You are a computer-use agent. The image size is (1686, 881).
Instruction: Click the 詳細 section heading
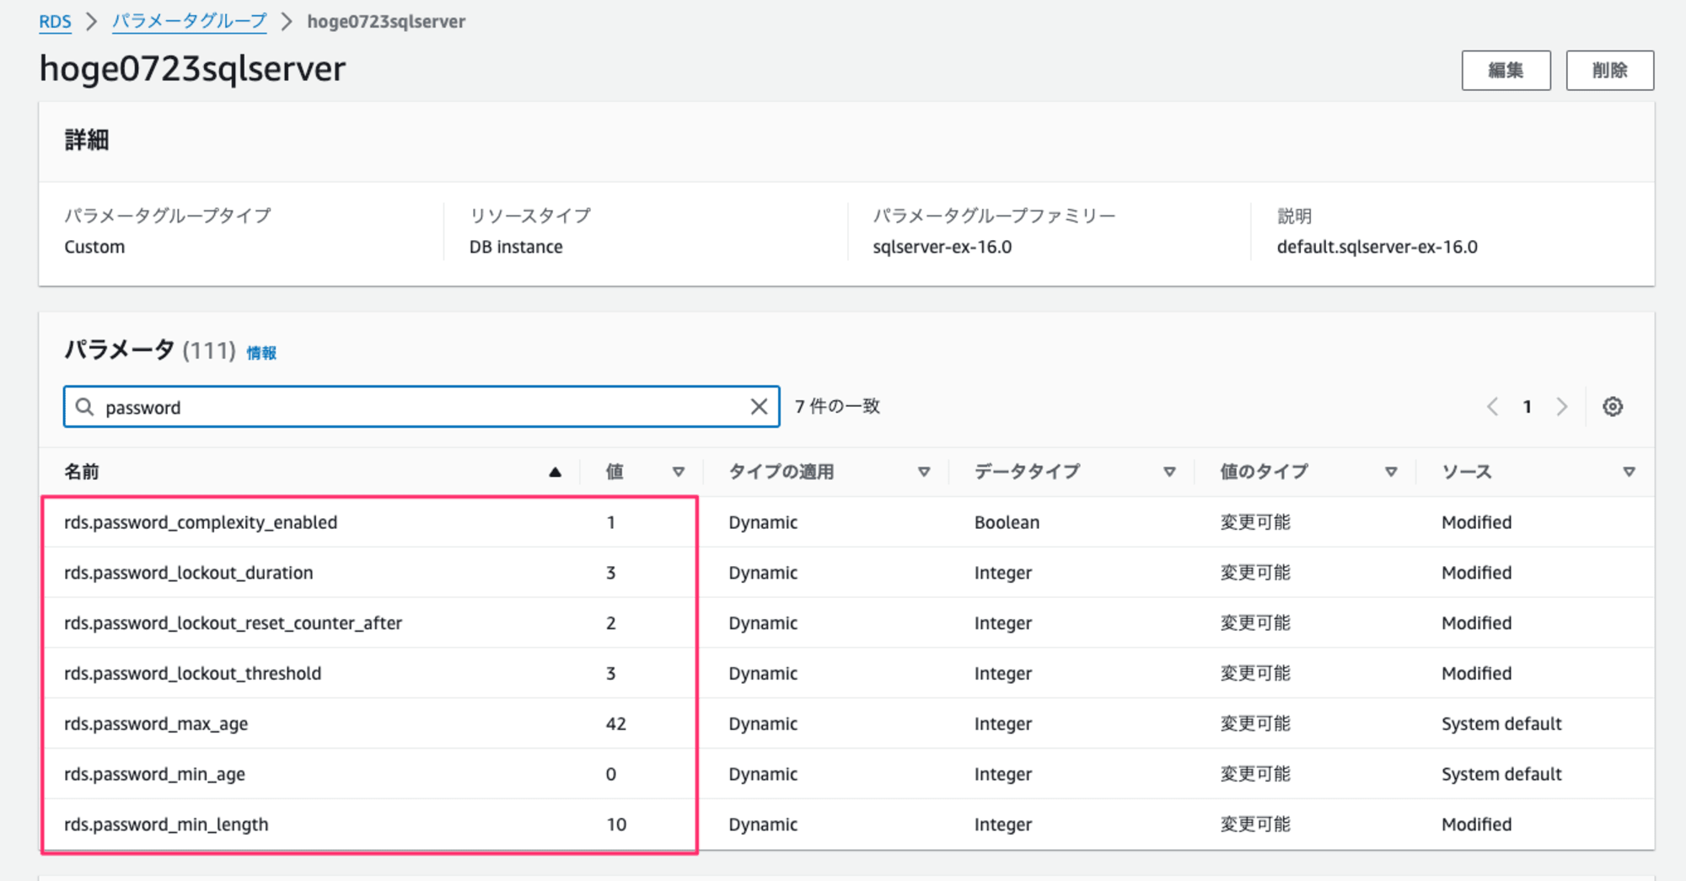86,140
